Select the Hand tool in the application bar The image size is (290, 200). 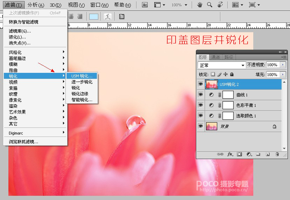point(200,5)
